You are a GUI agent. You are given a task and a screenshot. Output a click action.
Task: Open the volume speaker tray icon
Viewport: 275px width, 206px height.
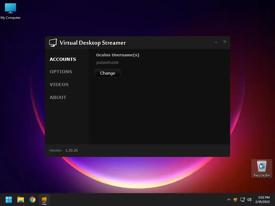pyautogui.click(x=249, y=200)
